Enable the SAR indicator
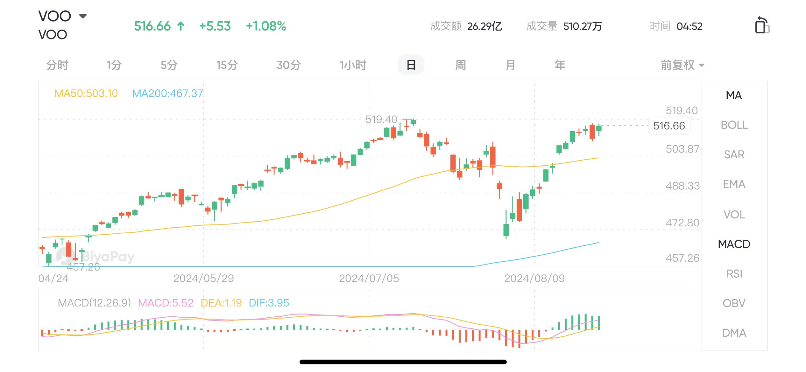 (734, 155)
